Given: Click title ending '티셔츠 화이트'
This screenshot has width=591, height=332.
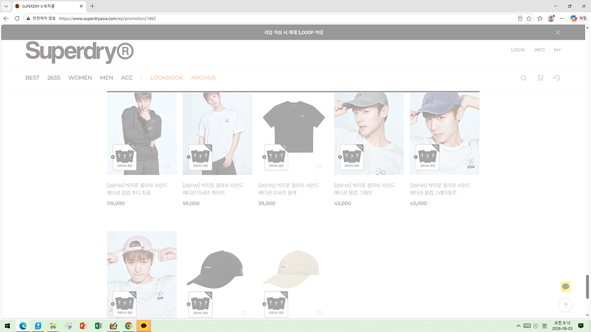Looking at the screenshot, I should [x=213, y=189].
